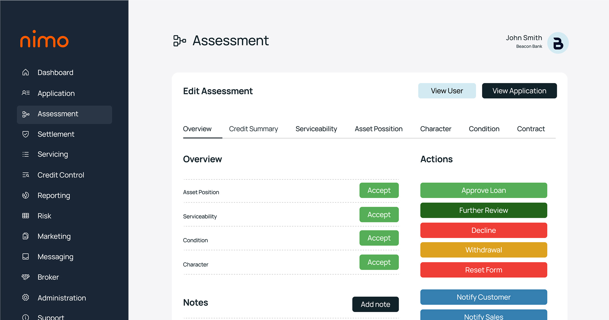
Task: Click the Reporting chart icon
Action: [x=26, y=195]
